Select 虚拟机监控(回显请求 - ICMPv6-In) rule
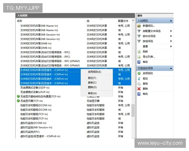Screen dimensions: 189x151 pos(40,136)
